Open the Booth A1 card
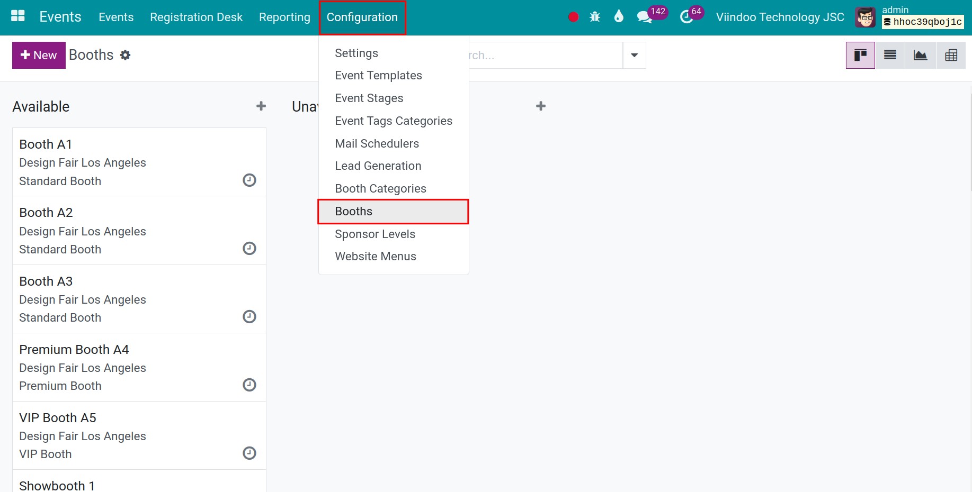This screenshot has width=972, height=492. coord(139,162)
